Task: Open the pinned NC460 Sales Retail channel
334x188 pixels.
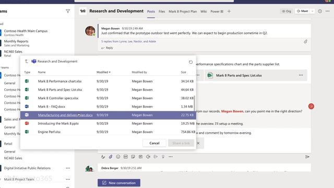Action: pyautogui.click(x=13, y=53)
